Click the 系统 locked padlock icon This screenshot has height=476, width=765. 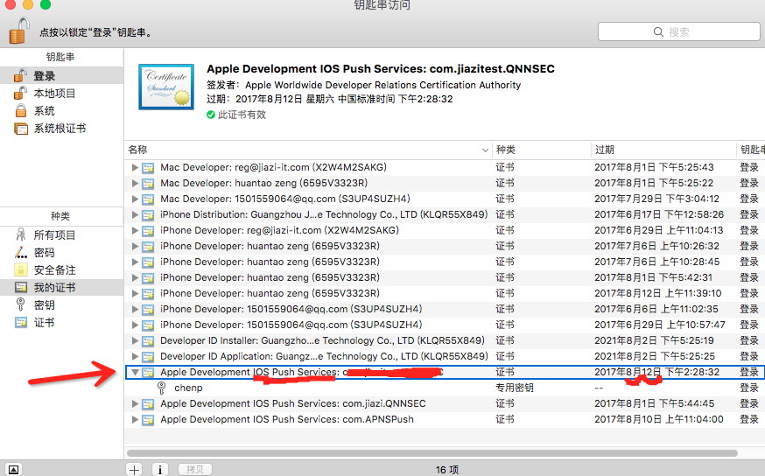20,111
